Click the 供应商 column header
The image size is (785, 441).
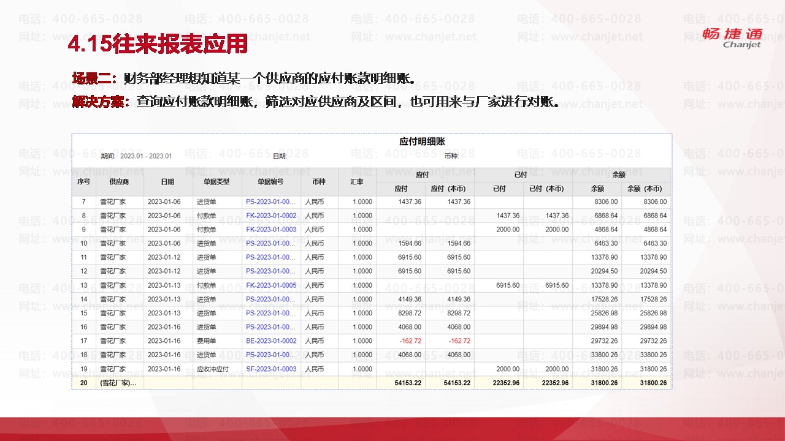119,182
